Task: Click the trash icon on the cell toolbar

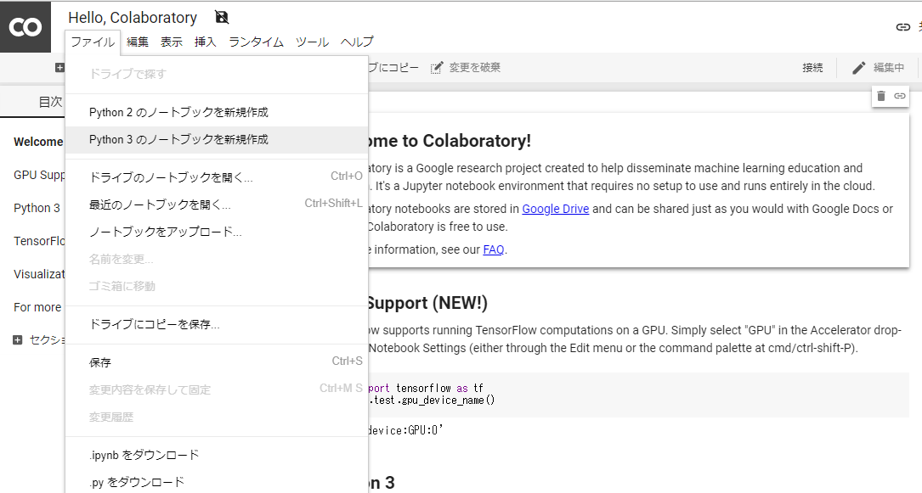Action: (x=881, y=96)
